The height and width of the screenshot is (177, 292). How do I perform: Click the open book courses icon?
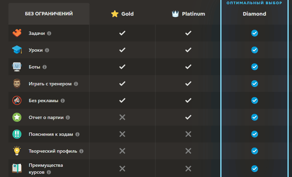point(17,168)
